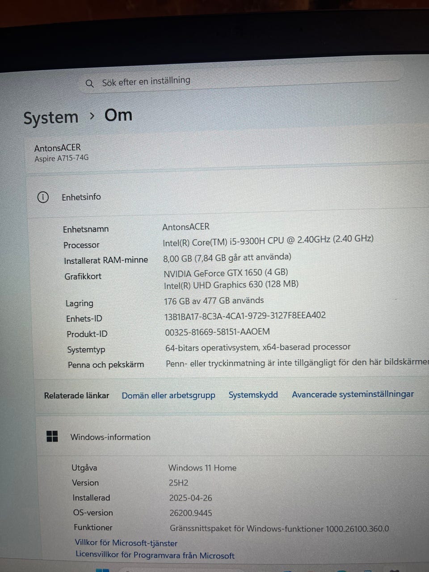Click the "Penna och pekskärm" label
429x572 pixels.
106,365
